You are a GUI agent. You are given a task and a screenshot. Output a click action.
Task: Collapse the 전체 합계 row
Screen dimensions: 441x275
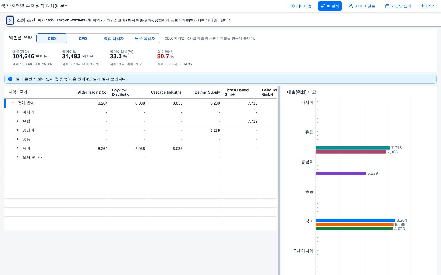pos(13,103)
